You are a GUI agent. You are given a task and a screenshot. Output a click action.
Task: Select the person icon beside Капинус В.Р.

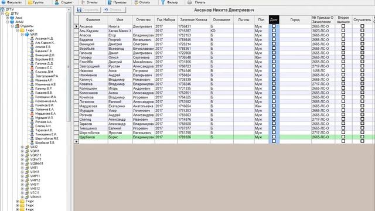(32, 89)
